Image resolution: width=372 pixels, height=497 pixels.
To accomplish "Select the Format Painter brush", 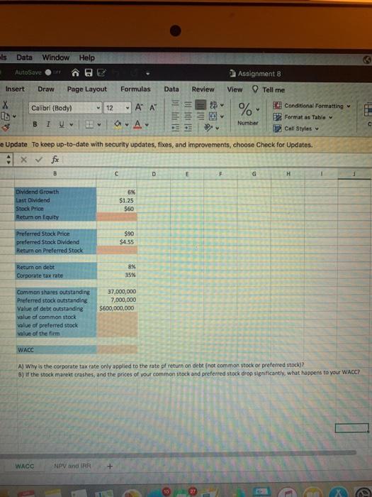I will click(6, 128).
